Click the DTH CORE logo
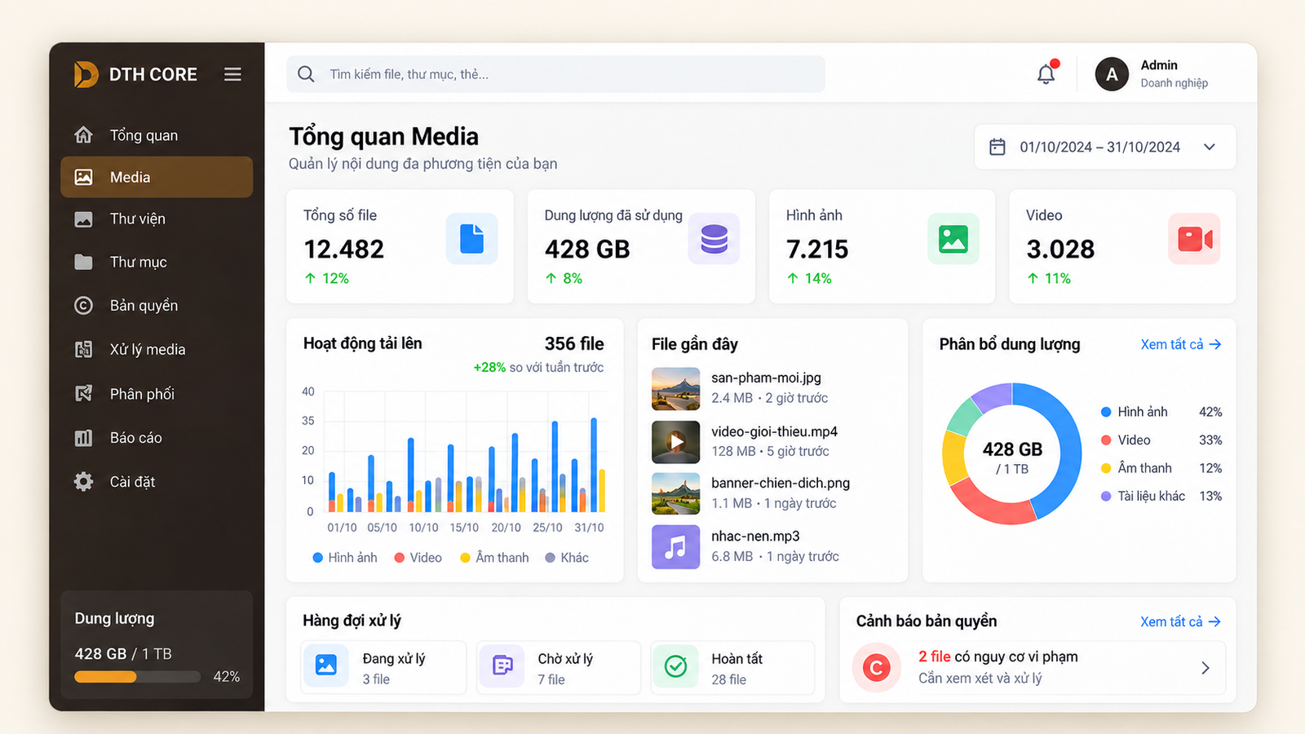The image size is (1305, 734). pos(86,74)
